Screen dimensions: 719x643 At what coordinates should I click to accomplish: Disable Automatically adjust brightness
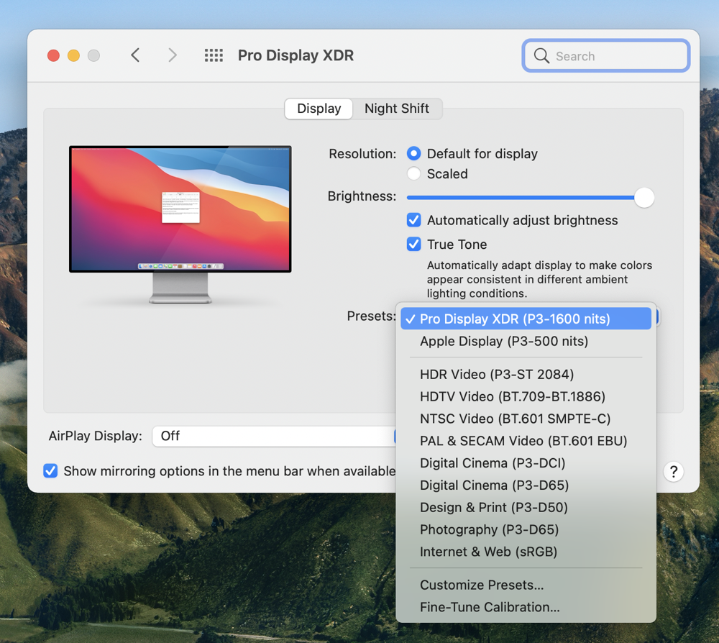click(414, 221)
